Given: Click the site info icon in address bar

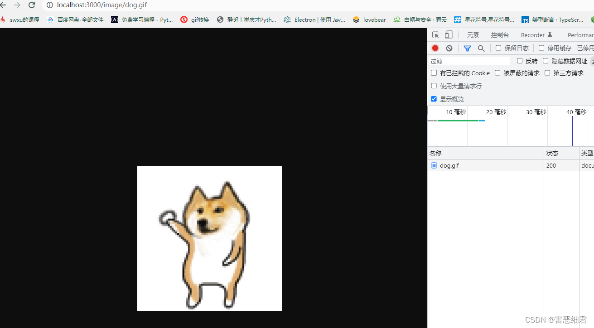Looking at the screenshot, I should point(50,5).
